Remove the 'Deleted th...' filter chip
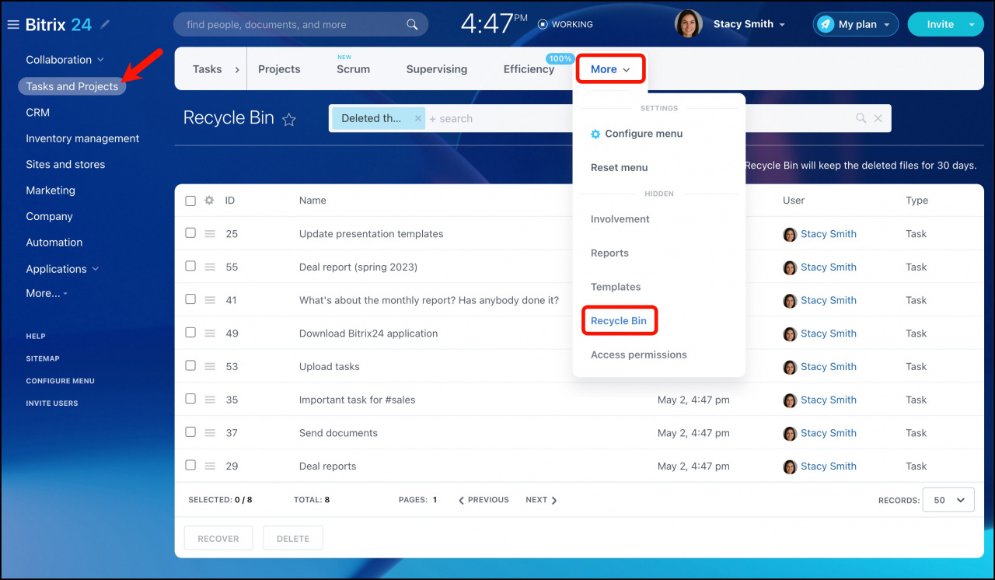Image resolution: width=995 pixels, height=580 pixels. click(417, 118)
